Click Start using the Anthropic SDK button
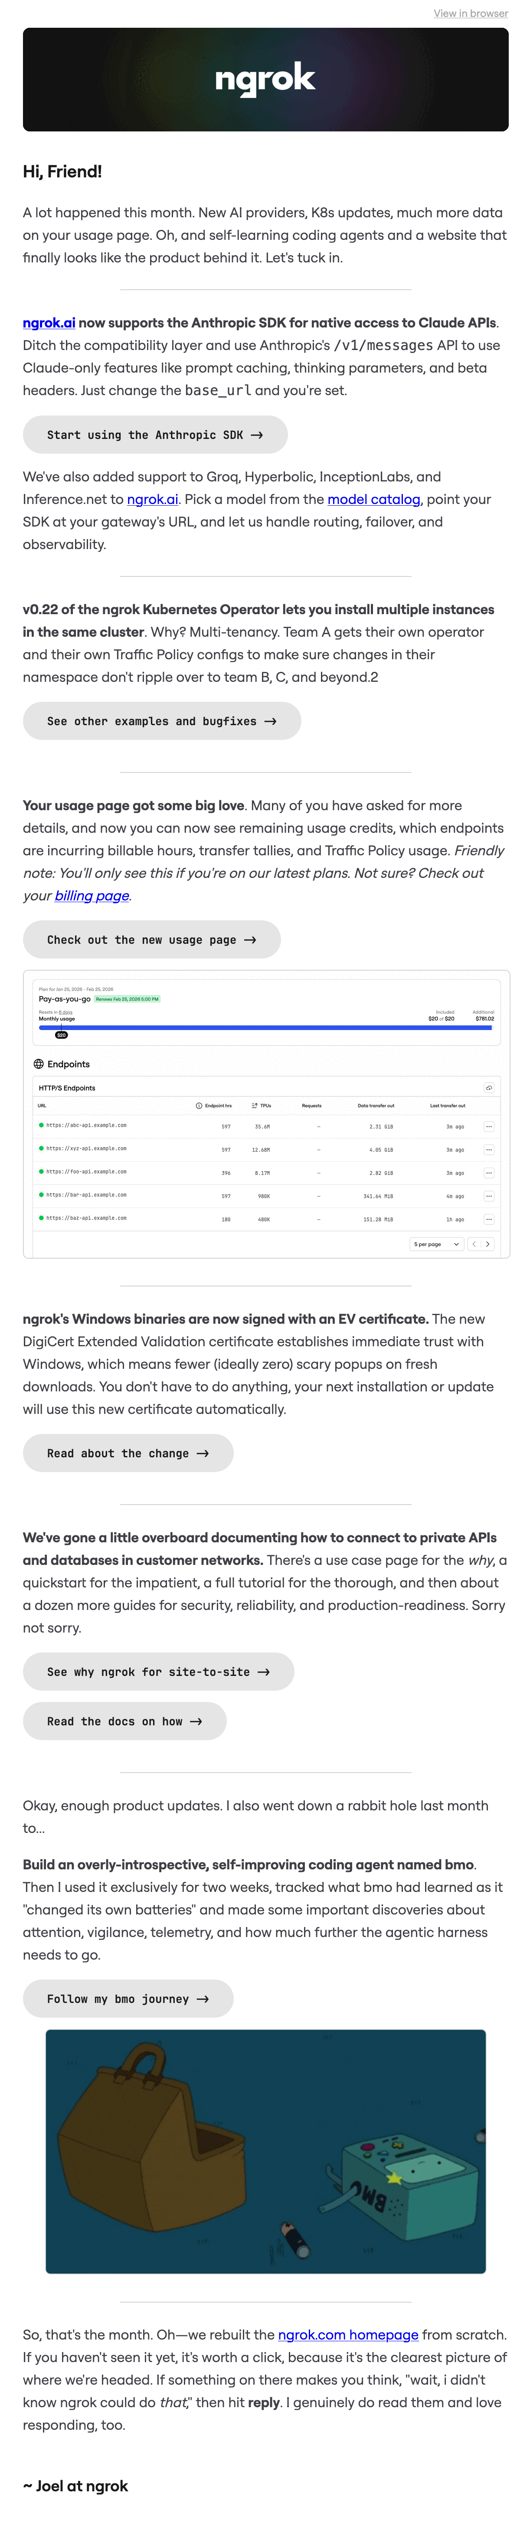 pos(155,435)
